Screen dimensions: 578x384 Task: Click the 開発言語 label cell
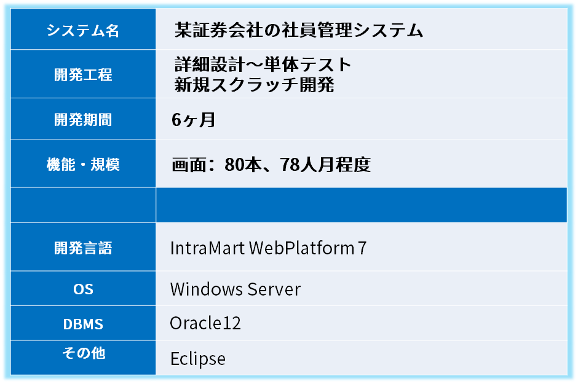pos(83,248)
